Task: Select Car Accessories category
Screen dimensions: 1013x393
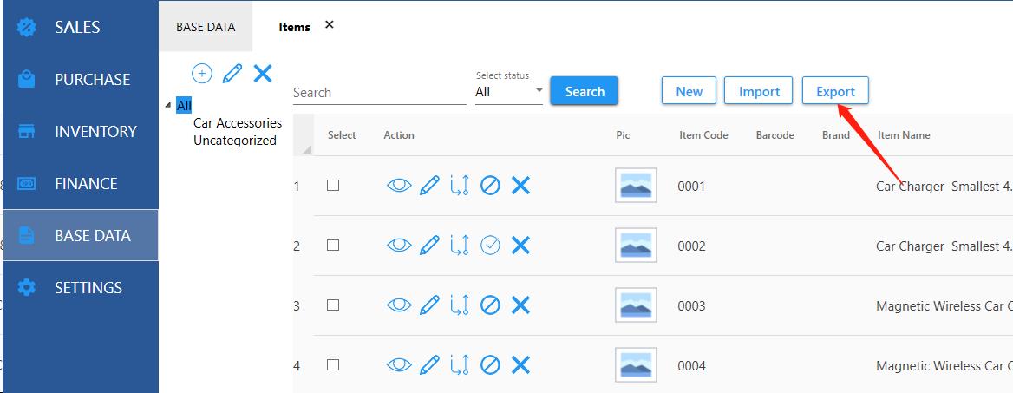Action: (x=237, y=123)
